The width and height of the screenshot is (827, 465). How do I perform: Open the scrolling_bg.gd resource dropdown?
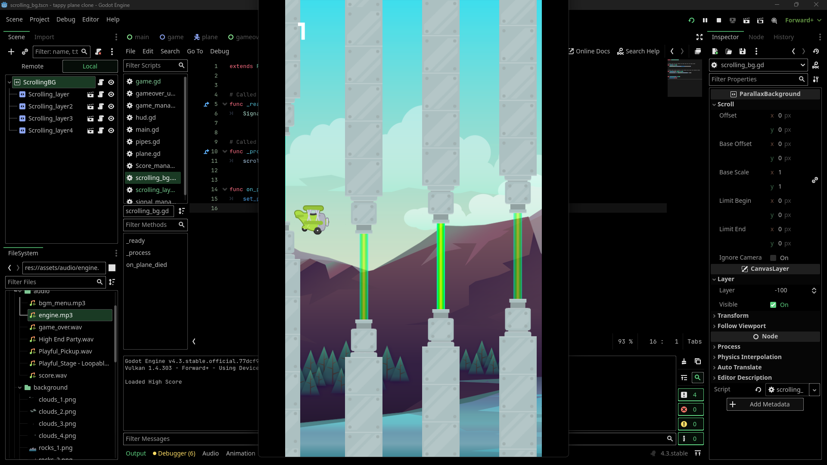pyautogui.click(x=802, y=65)
